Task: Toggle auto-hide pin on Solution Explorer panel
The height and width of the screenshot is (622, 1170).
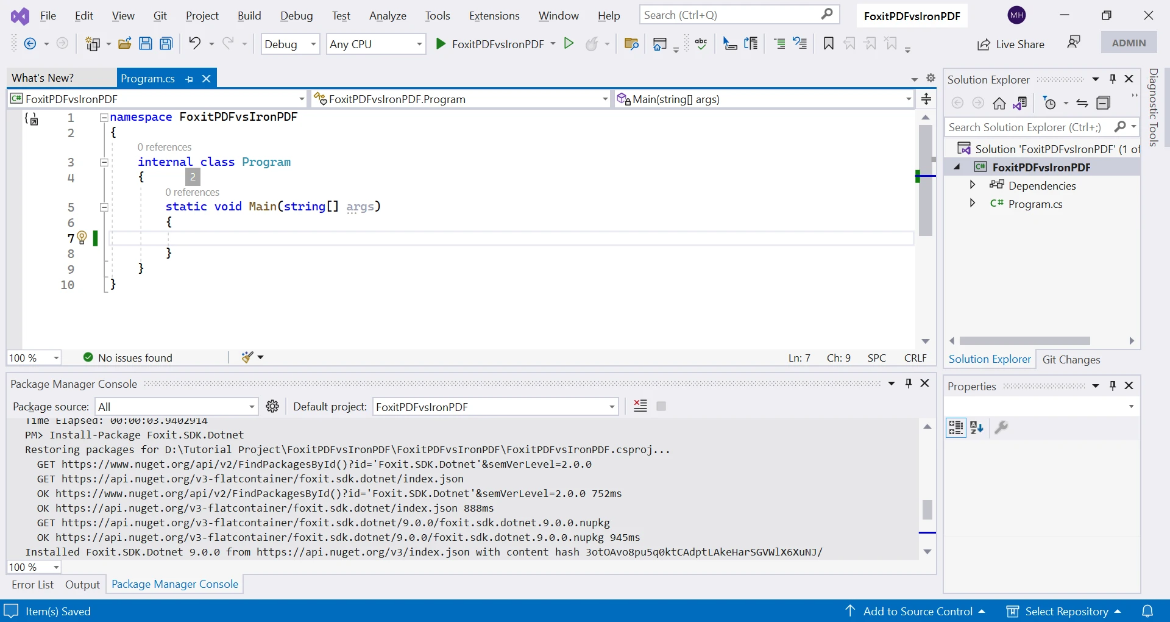Action: tap(1113, 79)
